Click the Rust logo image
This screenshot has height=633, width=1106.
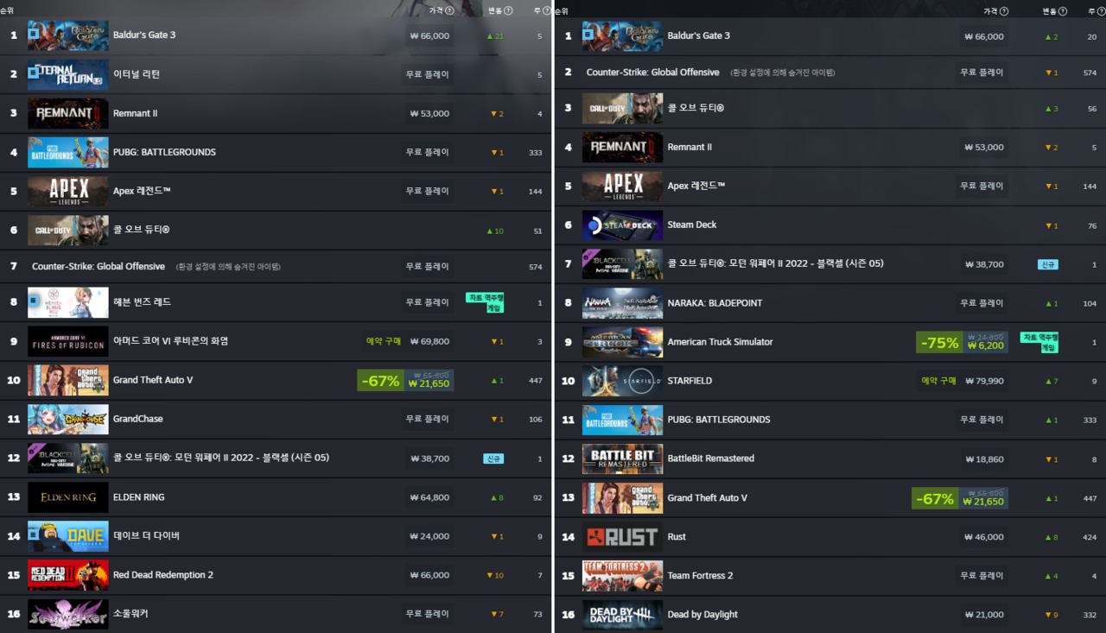[622, 537]
